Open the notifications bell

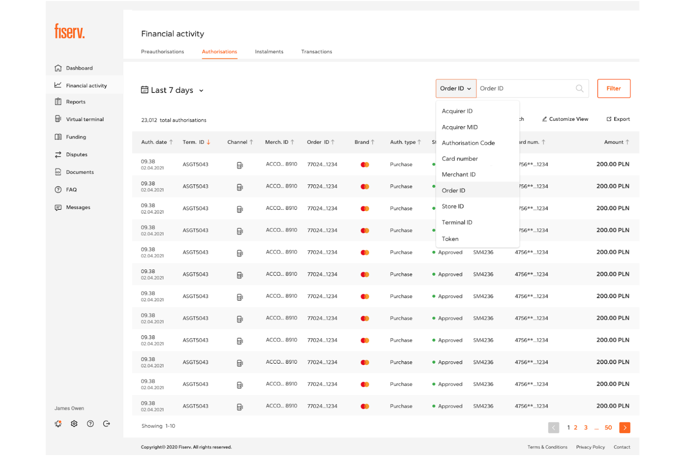pyautogui.click(x=58, y=423)
